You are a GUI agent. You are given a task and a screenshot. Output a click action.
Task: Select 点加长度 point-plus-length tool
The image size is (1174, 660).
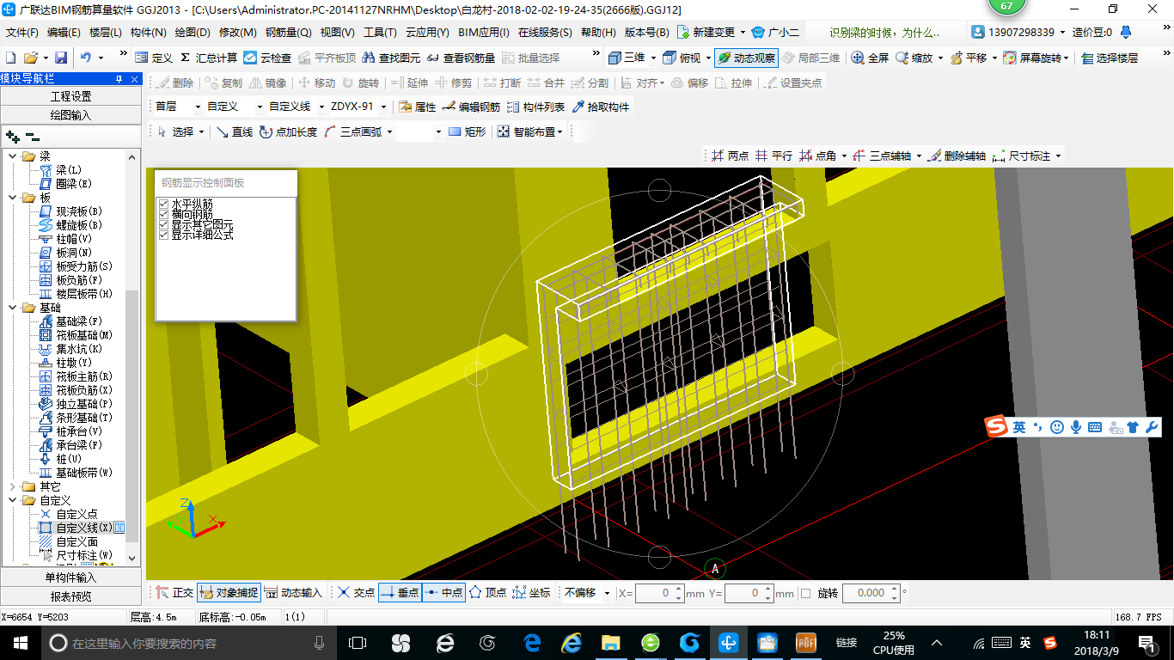pos(288,131)
